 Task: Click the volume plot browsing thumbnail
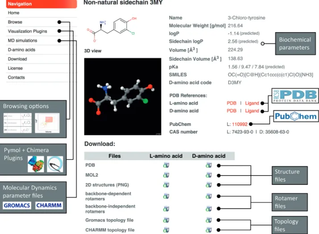47,123
